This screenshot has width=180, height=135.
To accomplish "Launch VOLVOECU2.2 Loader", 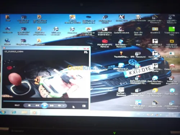I will [155, 43].
